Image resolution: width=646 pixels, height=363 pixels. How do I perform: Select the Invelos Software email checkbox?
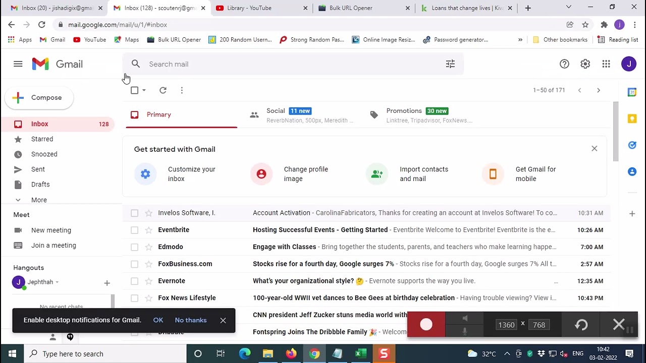tap(134, 213)
